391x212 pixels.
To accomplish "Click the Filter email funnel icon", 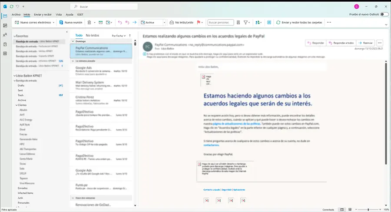I will click(x=245, y=23).
